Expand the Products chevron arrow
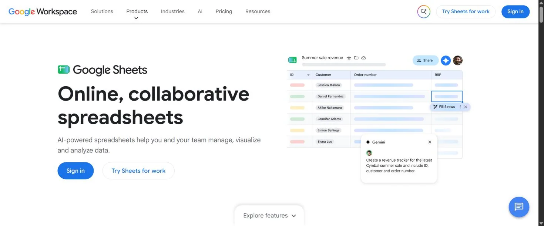This screenshot has width=544, height=226. pos(136,18)
